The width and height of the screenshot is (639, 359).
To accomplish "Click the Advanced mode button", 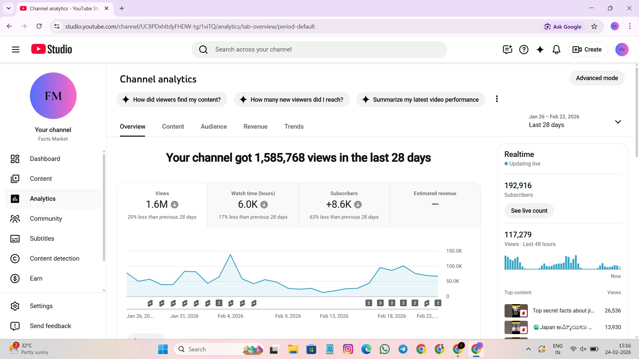I will (597, 78).
